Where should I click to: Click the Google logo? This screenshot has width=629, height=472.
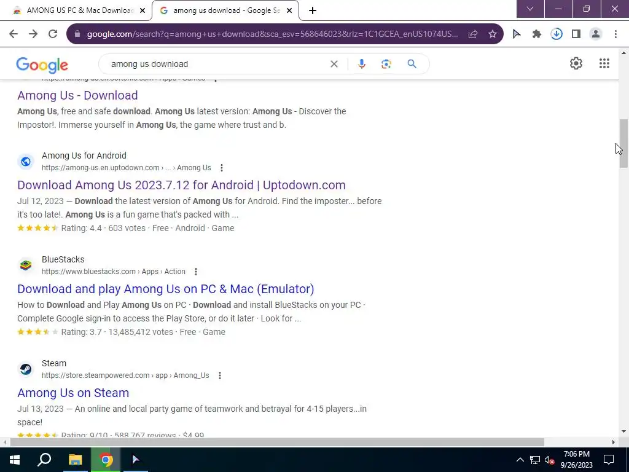[x=42, y=65]
